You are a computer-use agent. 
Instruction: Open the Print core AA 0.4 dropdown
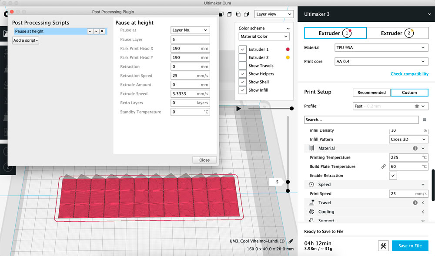(381, 62)
